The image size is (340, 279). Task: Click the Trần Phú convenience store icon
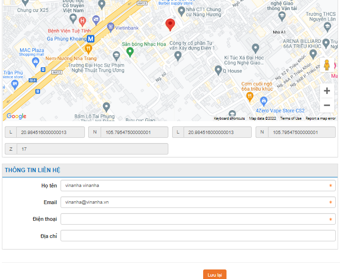click(15, 84)
